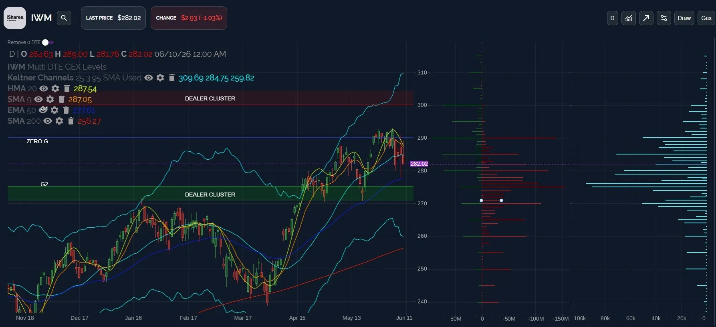
Task: Click the OHLC date 06/10/26 12:00 AM
Action: click(x=190, y=54)
